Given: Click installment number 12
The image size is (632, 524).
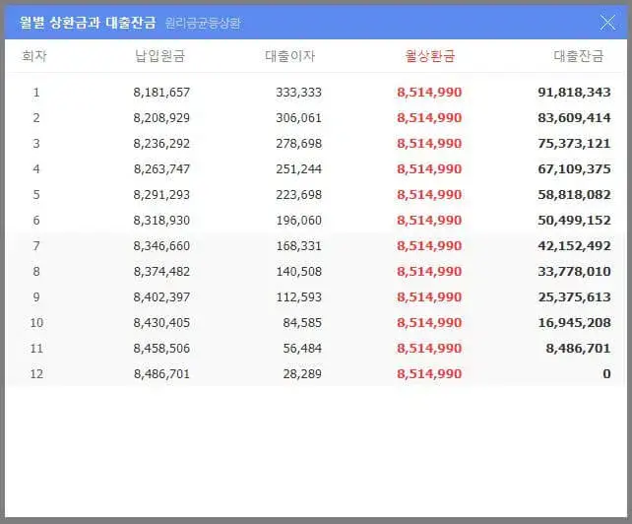Looking at the screenshot, I should [36, 374].
